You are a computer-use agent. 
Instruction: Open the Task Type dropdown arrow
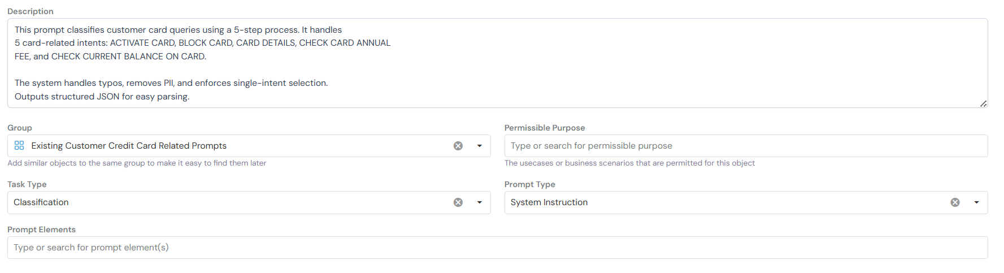point(480,202)
